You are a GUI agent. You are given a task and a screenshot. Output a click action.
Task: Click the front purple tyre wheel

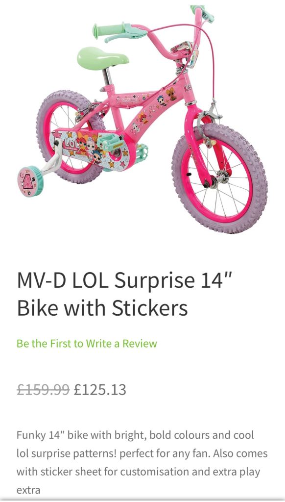tap(220, 178)
